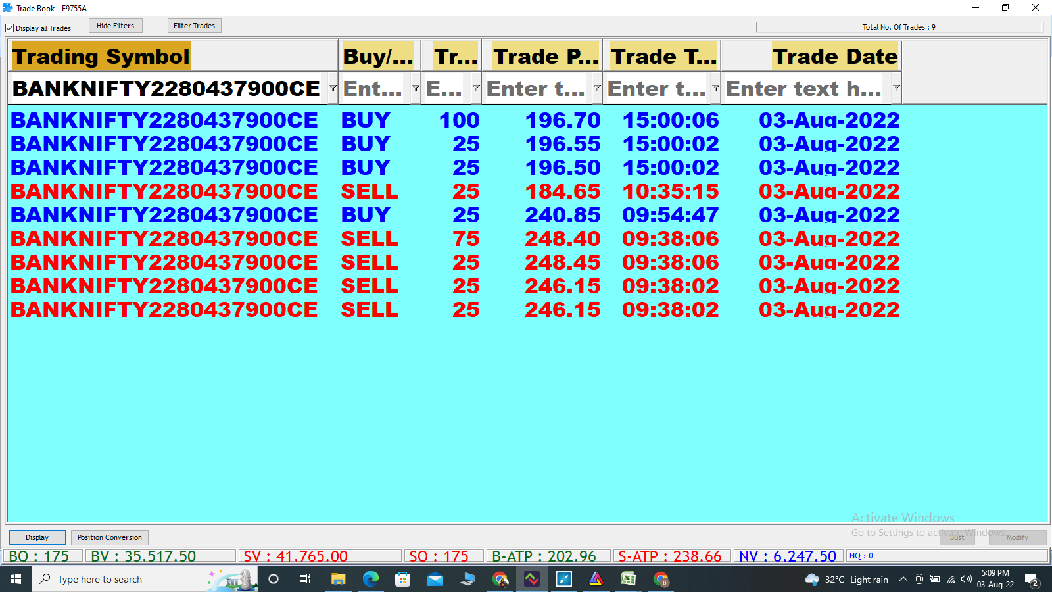The image size is (1052, 592).
Task: Click the 15:00:06 trade time cell
Action: coord(671,120)
